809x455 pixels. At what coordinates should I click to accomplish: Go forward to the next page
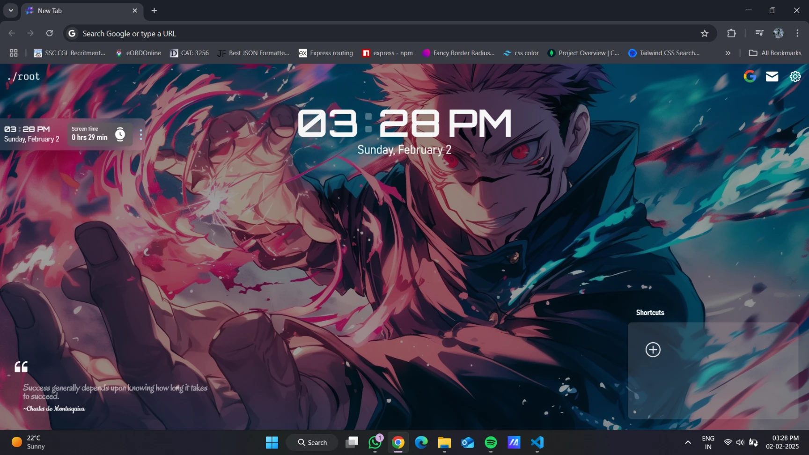pos(30,33)
